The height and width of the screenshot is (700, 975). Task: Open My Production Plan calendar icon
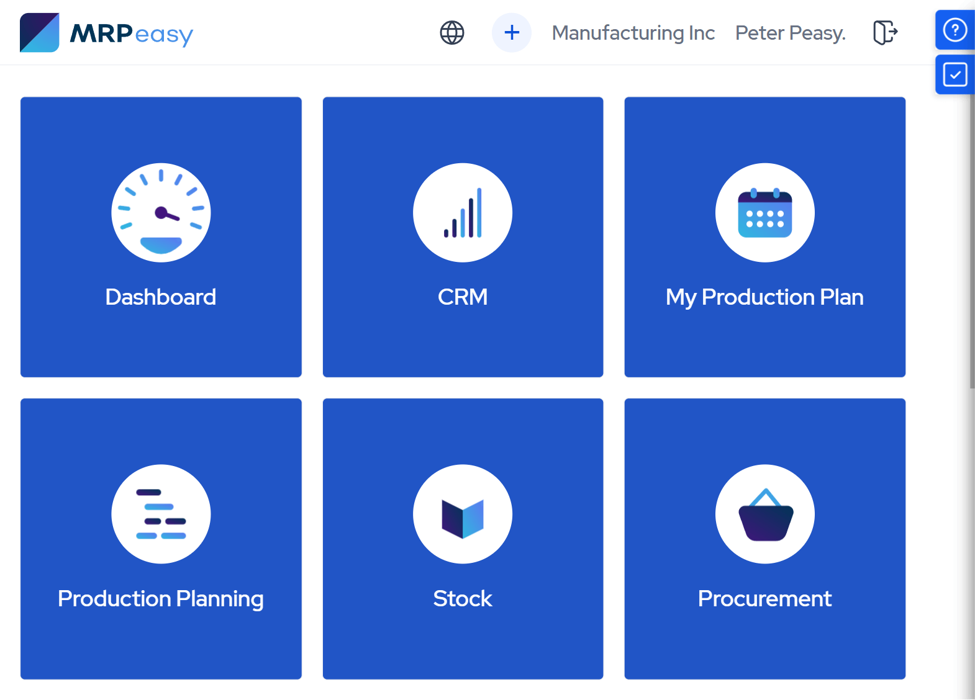coord(764,213)
